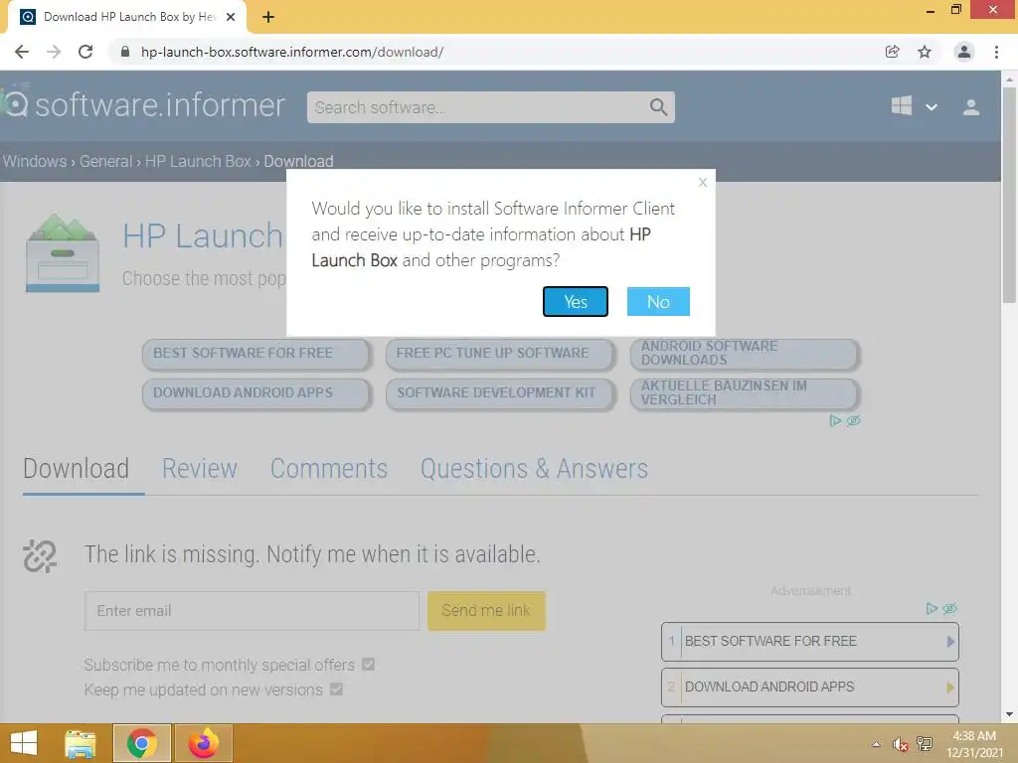Open the Chrome profile menu

[964, 52]
